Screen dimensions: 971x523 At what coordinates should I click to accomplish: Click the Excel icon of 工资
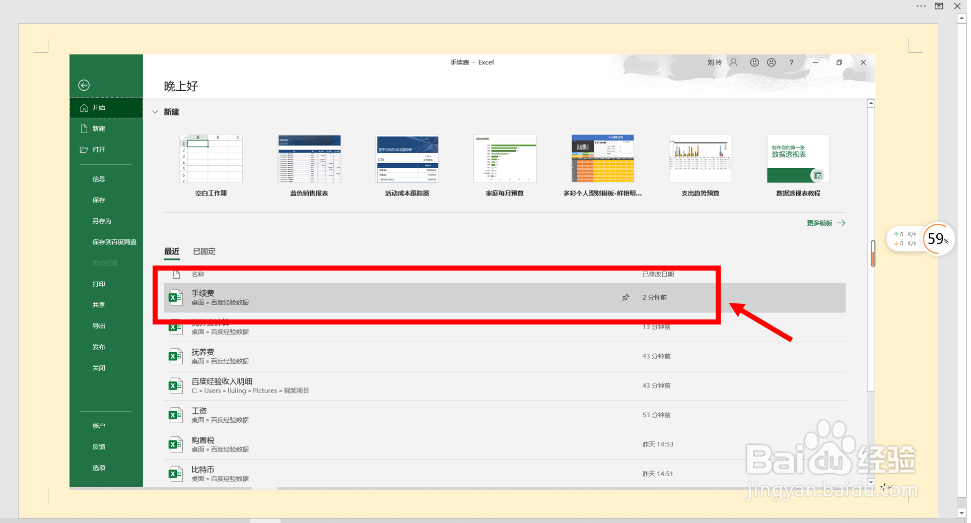coord(175,415)
